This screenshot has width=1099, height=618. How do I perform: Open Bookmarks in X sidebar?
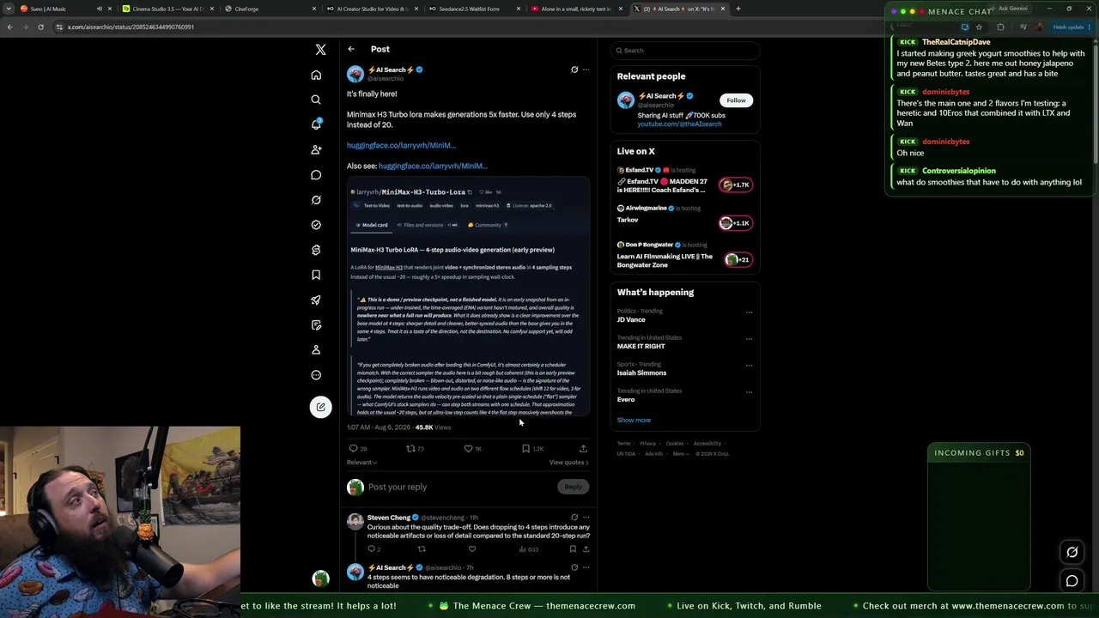[316, 275]
